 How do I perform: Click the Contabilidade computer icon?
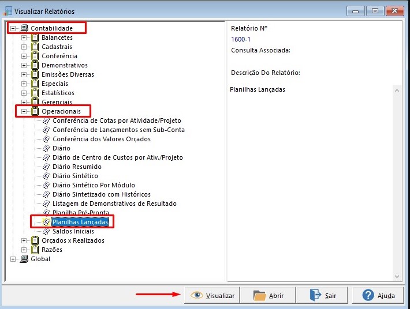click(24, 28)
